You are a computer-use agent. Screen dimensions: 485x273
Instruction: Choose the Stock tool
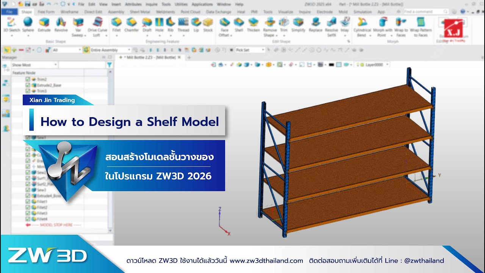pos(208,25)
